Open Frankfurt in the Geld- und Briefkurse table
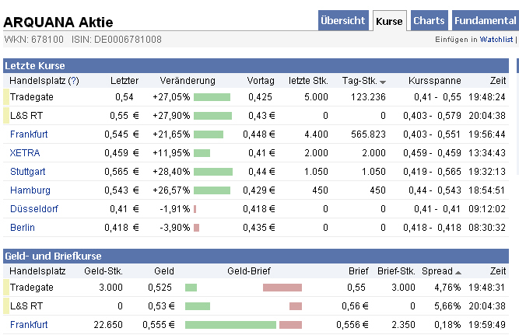519x335 pixels. tap(30, 324)
